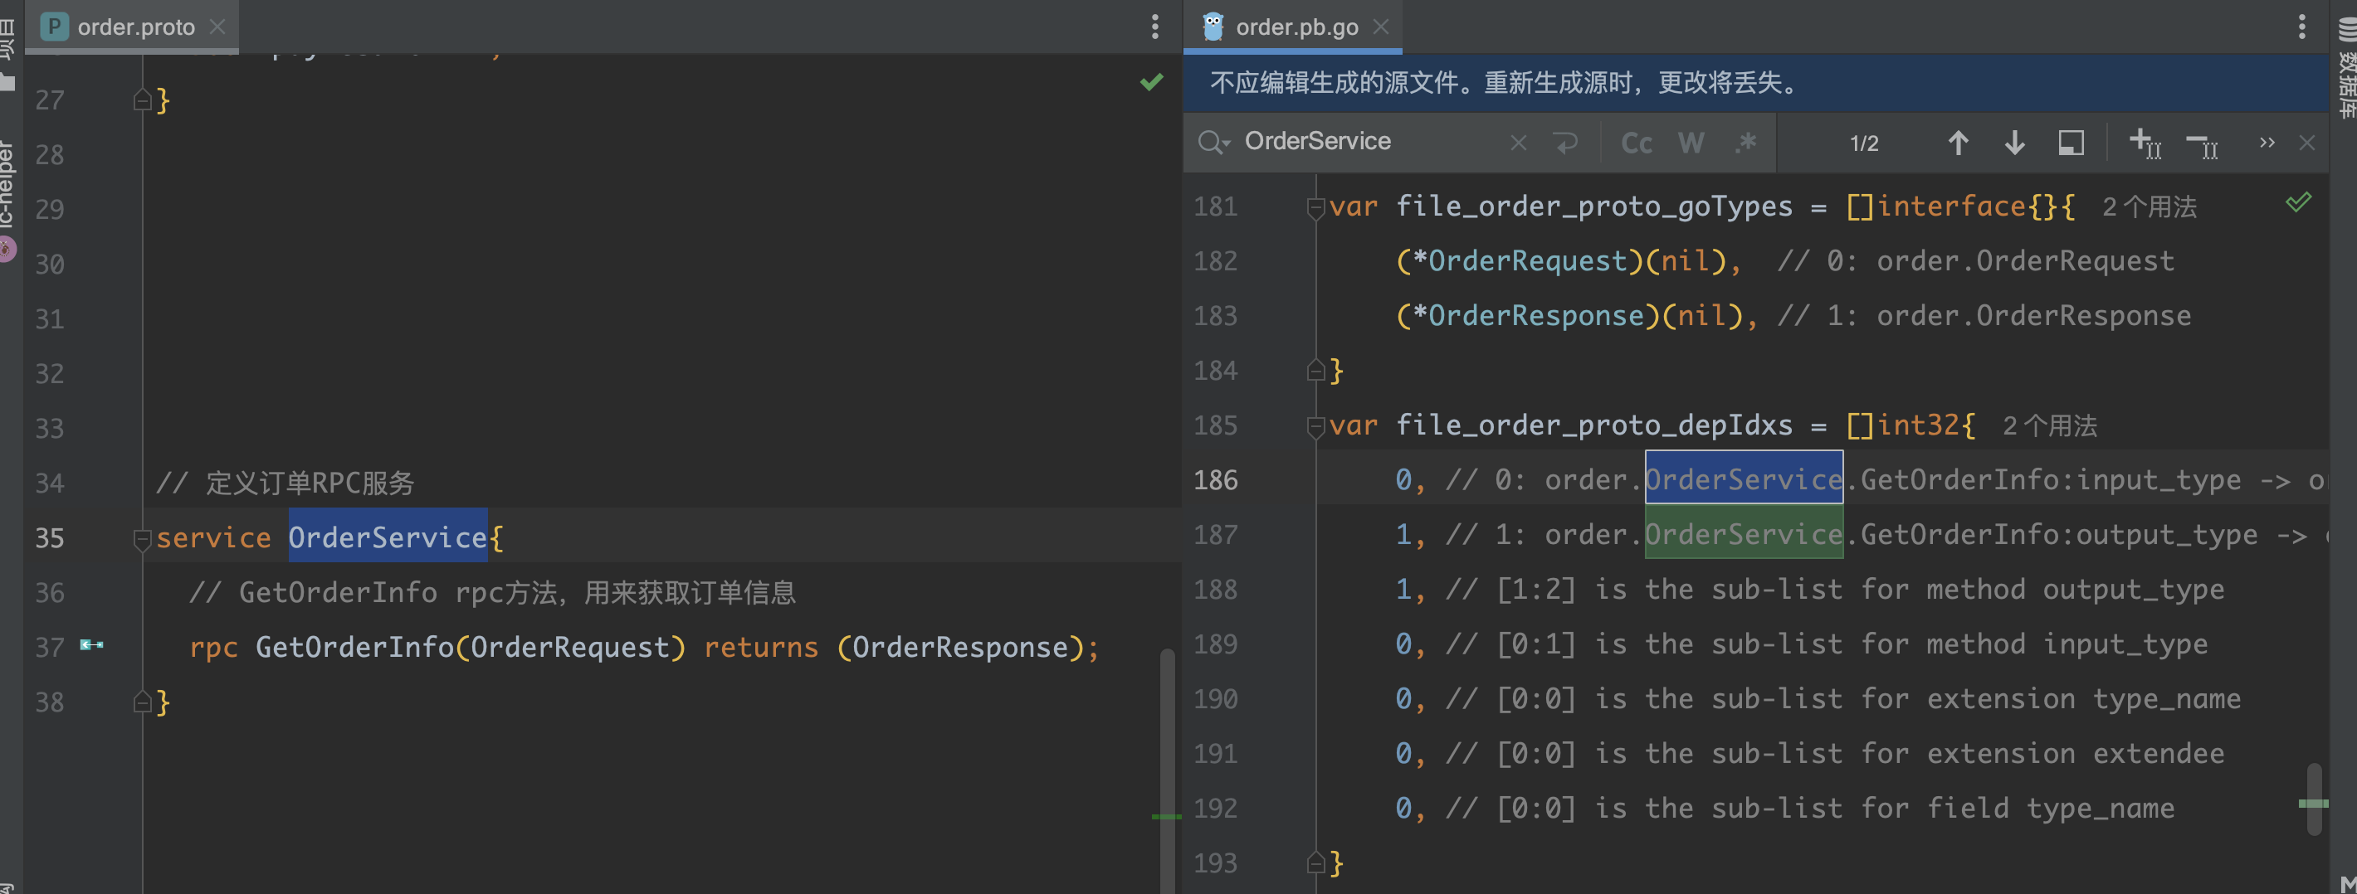Click highlighted OrderService match on line 187
The image size is (2357, 894).
(1743, 534)
